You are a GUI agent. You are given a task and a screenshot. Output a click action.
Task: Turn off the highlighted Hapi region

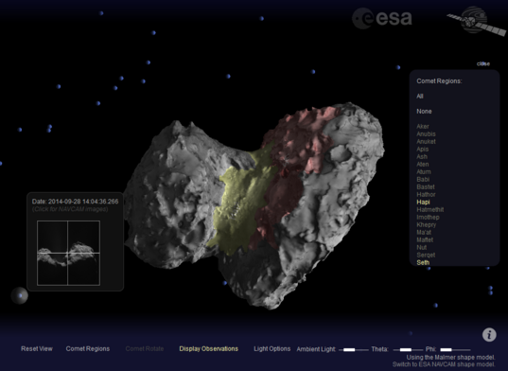point(423,203)
